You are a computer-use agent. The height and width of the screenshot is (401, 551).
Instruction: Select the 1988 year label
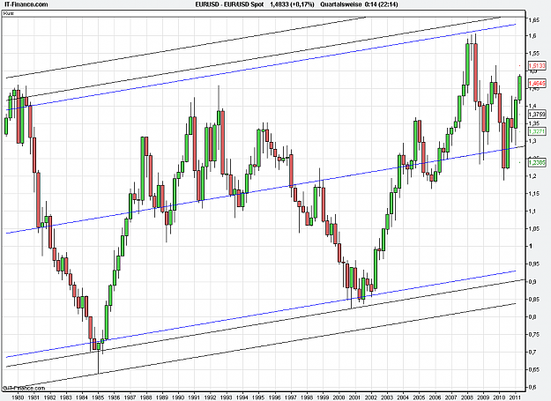point(146,397)
